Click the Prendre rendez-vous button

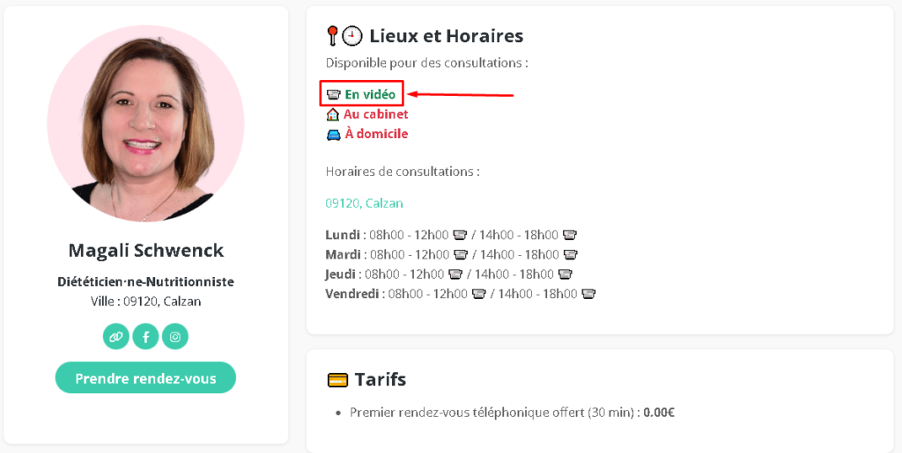(145, 377)
